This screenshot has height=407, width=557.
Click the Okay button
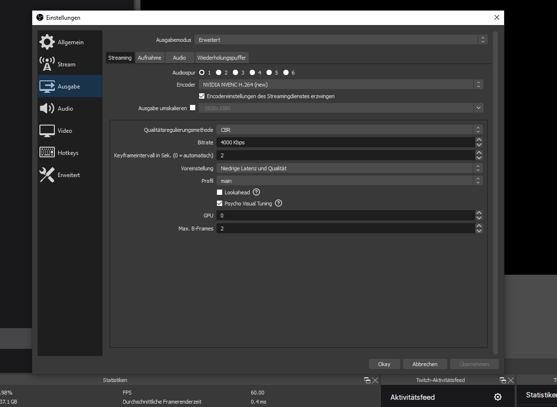click(384, 364)
